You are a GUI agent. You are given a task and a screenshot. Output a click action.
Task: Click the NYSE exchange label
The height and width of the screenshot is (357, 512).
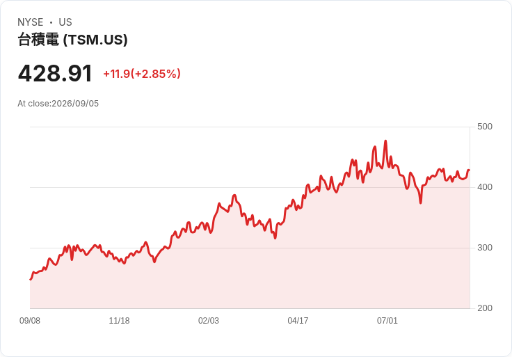point(31,22)
